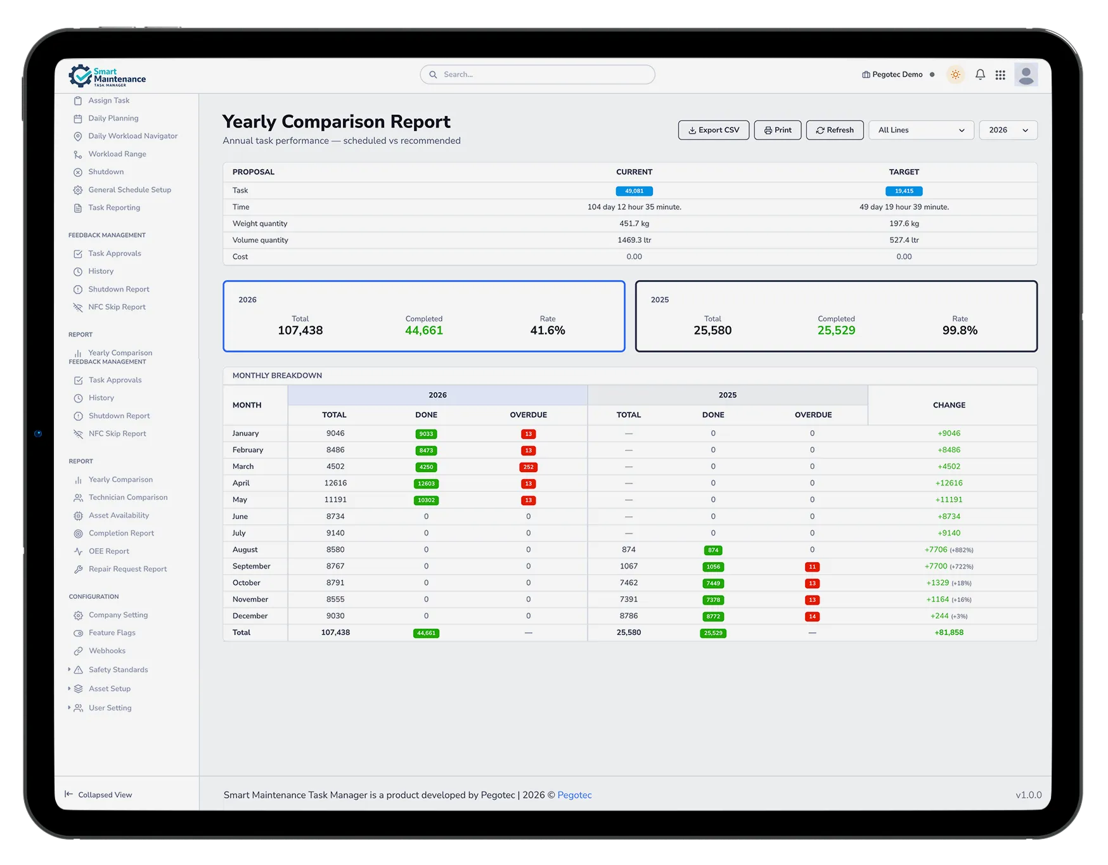This screenshot has height=865, width=1108.
Task: Follow the Pegotec link in the footer
Action: (x=574, y=795)
